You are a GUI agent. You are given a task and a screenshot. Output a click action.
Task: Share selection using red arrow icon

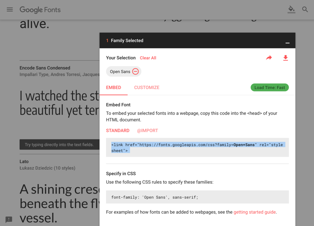pyautogui.click(x=269, y=58)
